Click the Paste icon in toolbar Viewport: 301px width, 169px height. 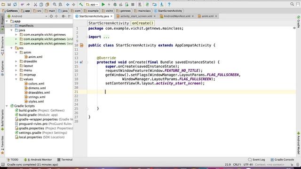(47, 4)
